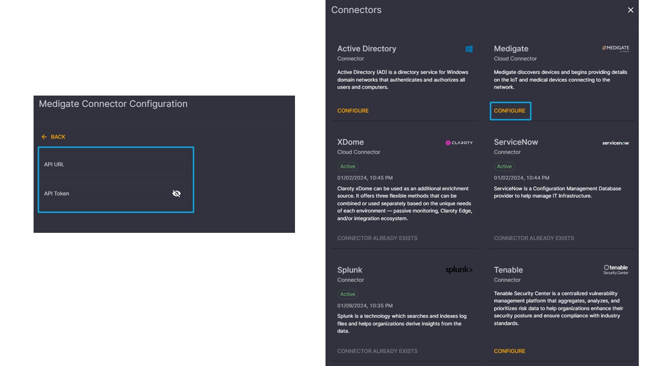This screenshot has height=366, width=651.
Task: Click 'Cloud Connector' subtitle under XDome
Action: coord(359,152)
